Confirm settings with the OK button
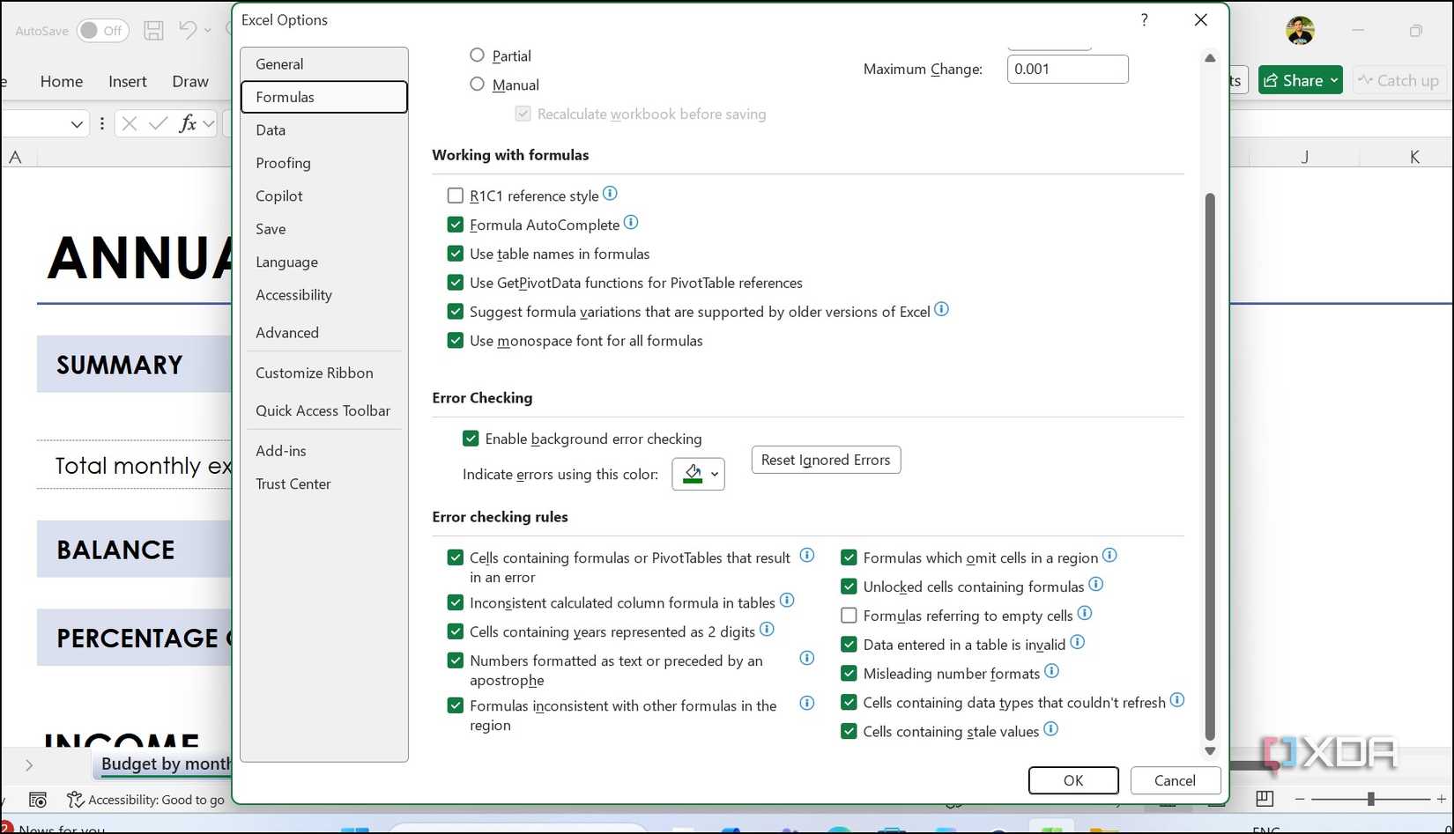The image size is (1454, 834). click(1073, 780)
